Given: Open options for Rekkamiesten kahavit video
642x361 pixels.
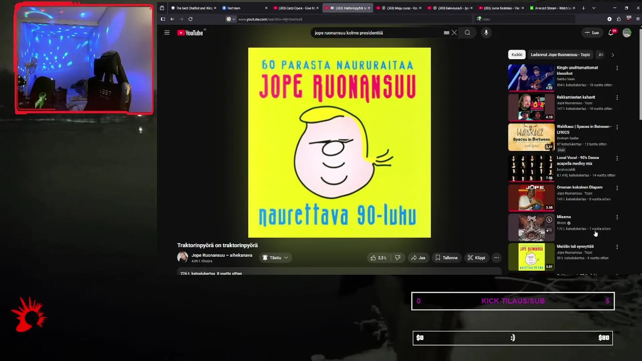Looking at the screenshot, I should click(617, 97).
